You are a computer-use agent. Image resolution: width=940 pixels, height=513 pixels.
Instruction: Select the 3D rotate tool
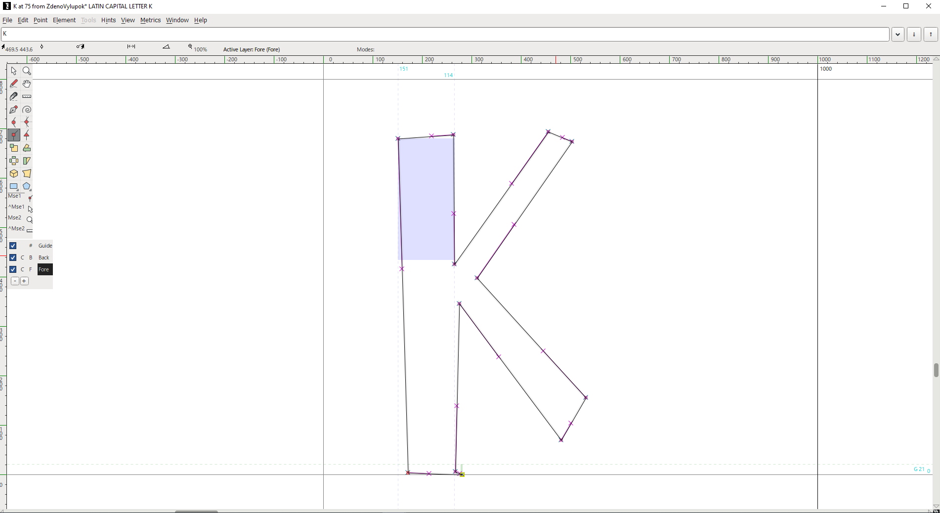(14, 174)
